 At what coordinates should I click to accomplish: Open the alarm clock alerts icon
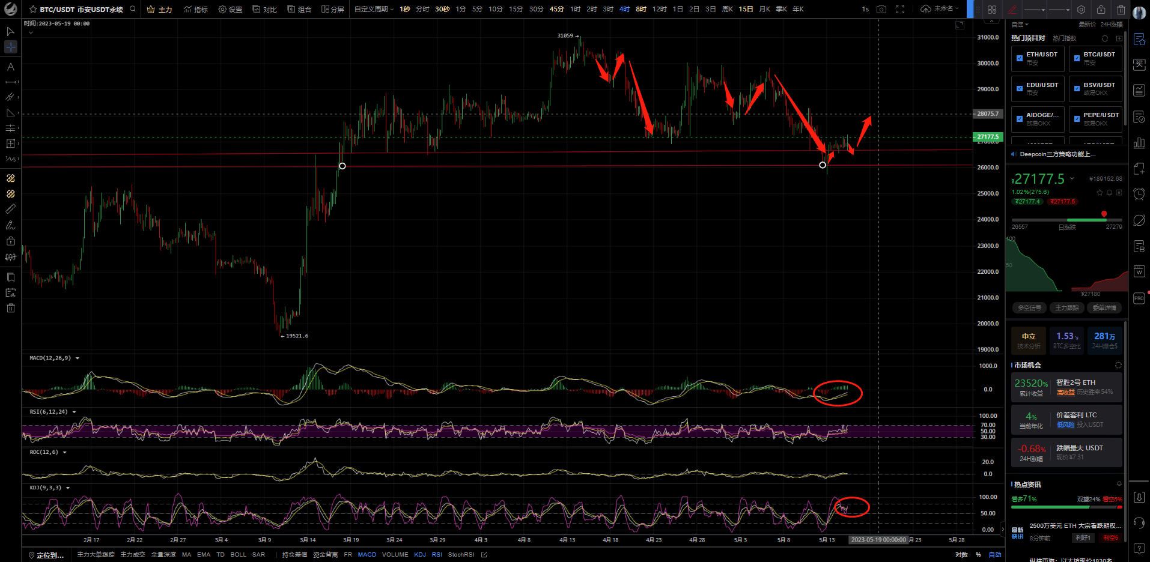point(1139,194)
